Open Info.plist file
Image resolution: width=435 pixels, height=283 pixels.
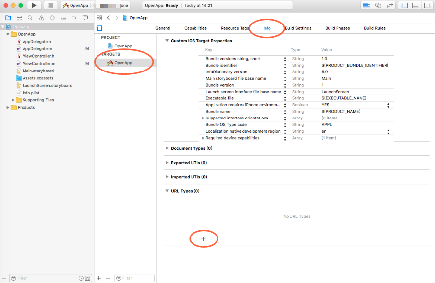(x=31, y=93)
